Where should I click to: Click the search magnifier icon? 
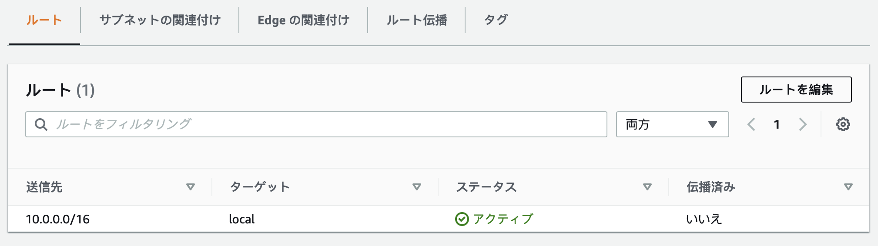pyautogui.click(x=41, y=124)
